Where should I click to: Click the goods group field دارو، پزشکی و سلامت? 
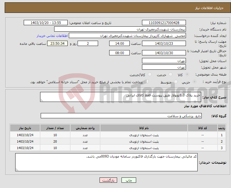(x=121, y=116)
